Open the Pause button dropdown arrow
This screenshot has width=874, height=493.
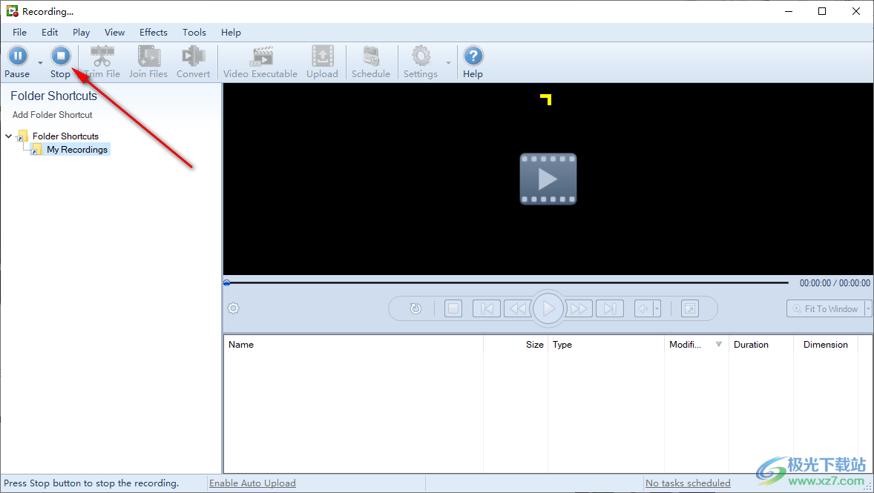pyautogui.click(x=40, y=61)
